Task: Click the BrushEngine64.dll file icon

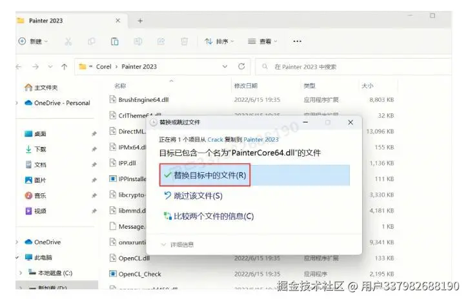Action: (x=113, y=99)
